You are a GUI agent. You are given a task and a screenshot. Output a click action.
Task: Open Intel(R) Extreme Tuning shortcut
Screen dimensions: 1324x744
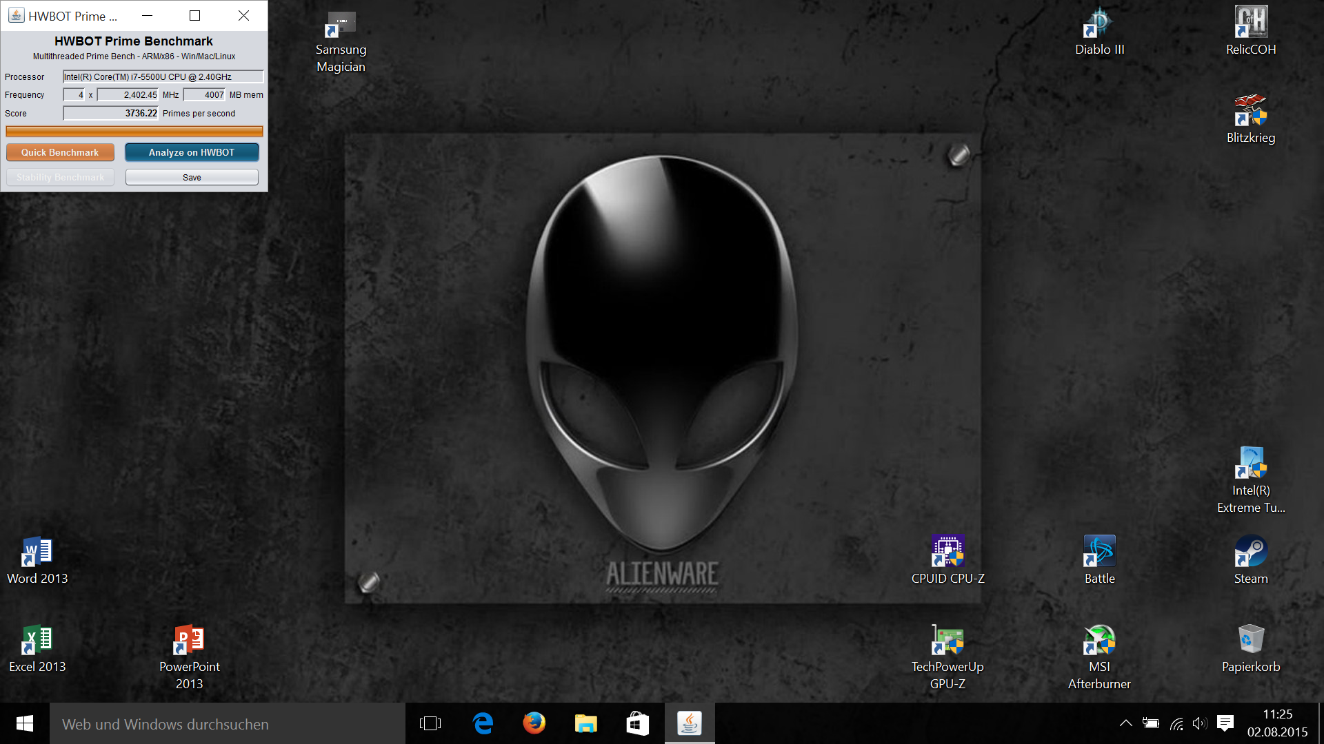click(x=1250, y=480)
